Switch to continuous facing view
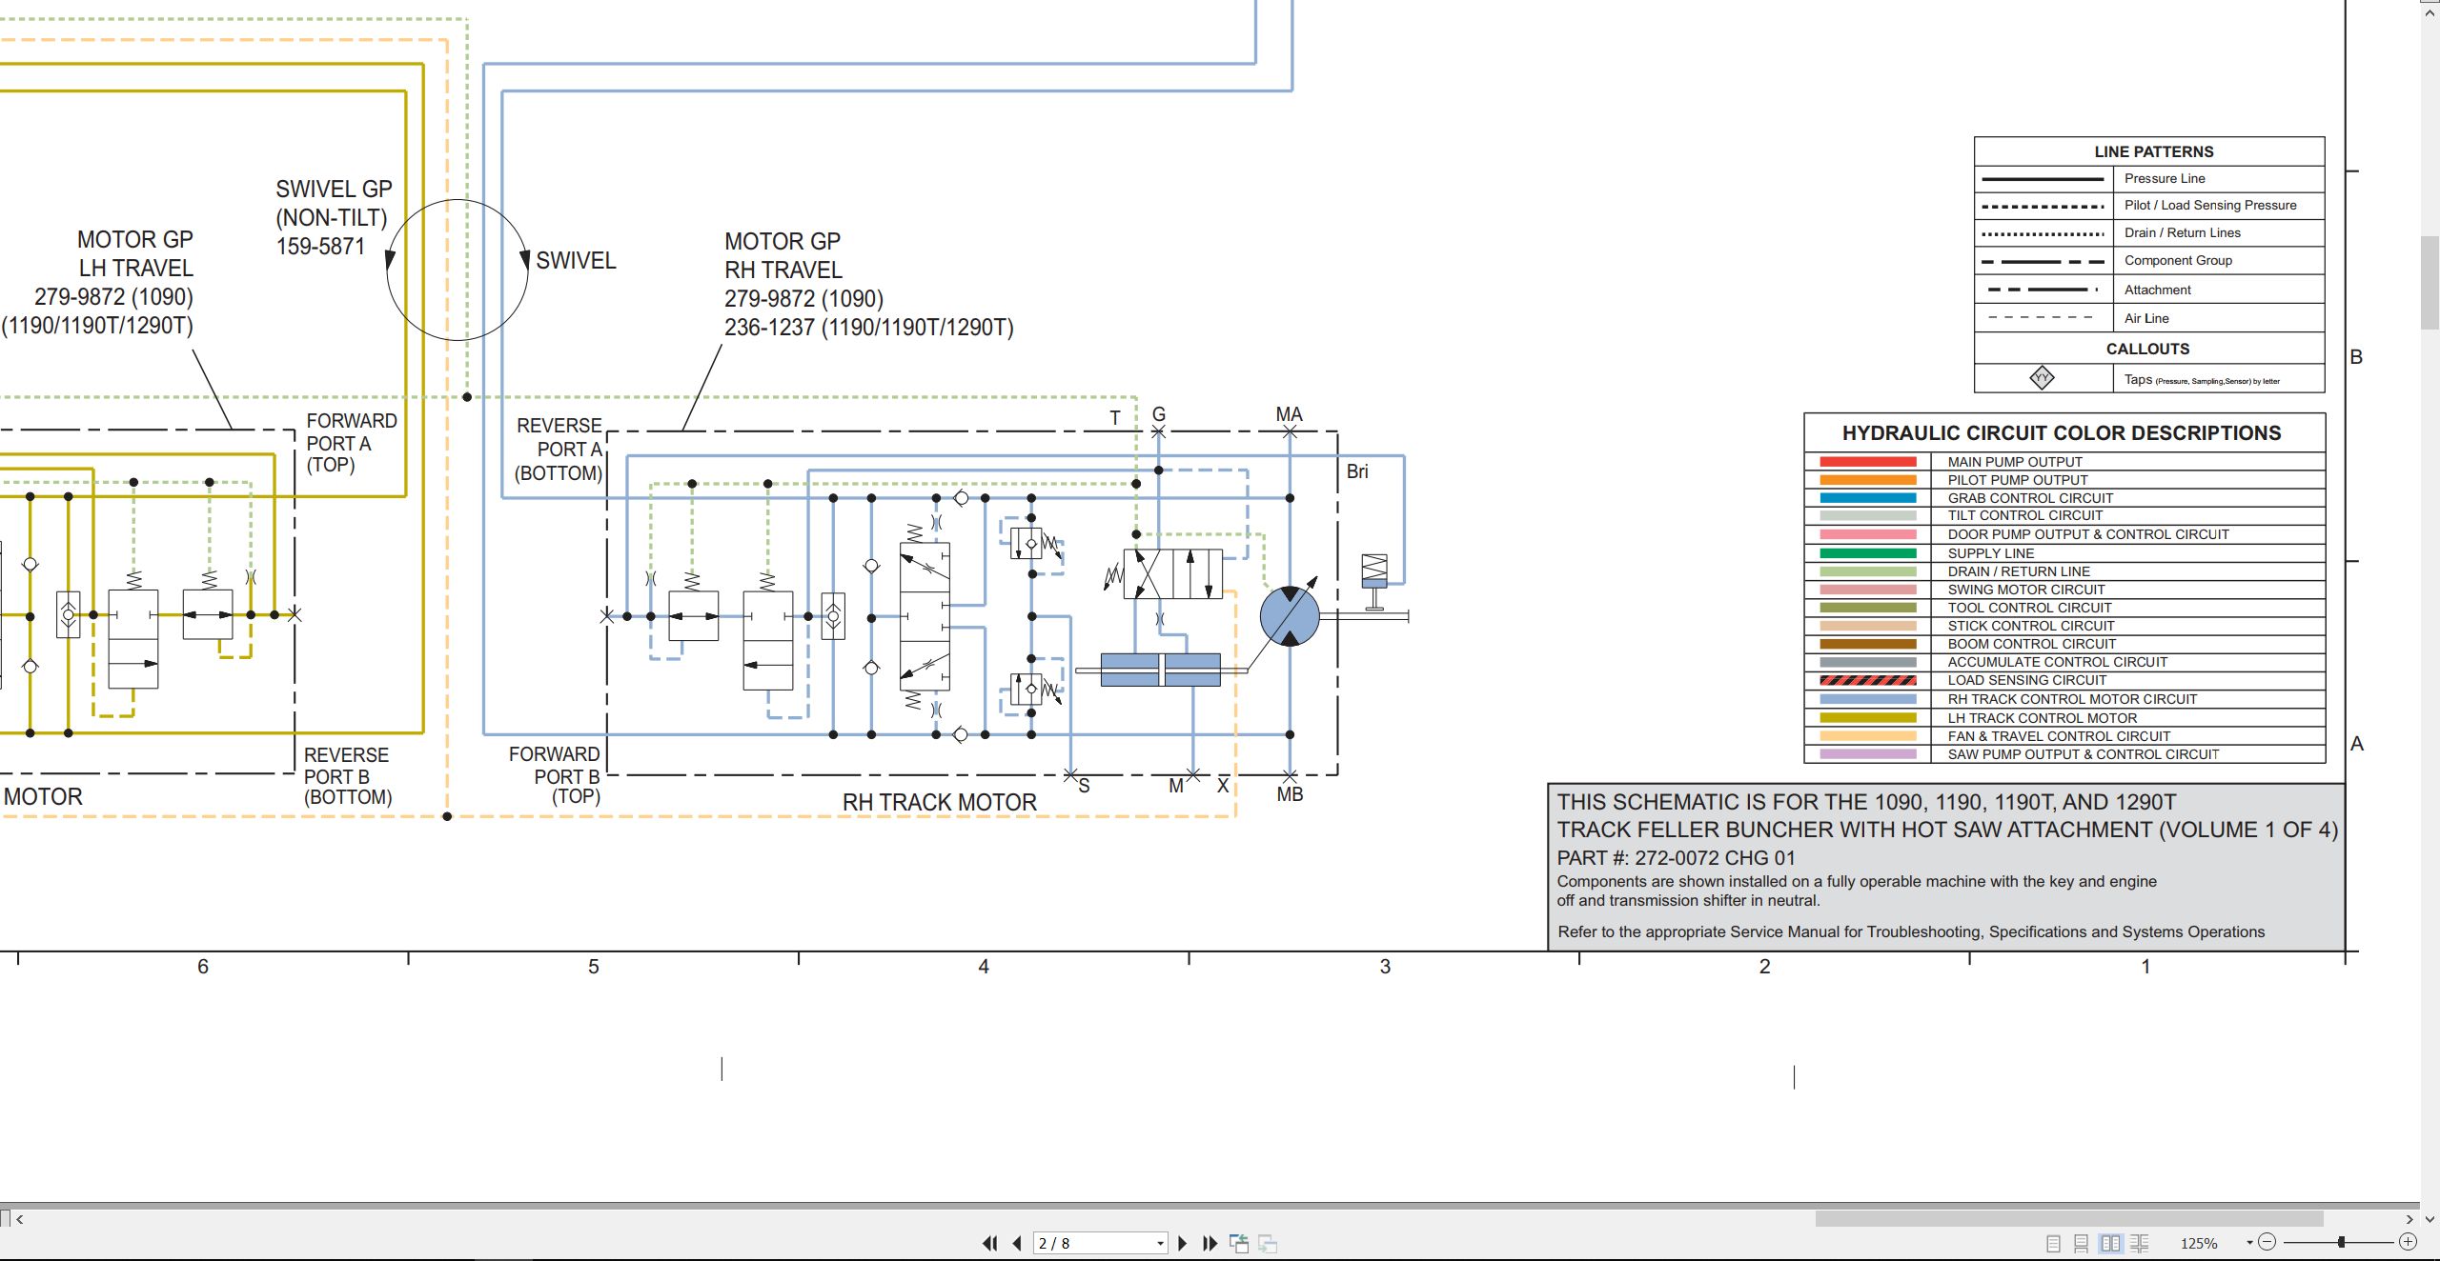The width and height of the screenshot is (2440, 1261). click(2140, 1243)
